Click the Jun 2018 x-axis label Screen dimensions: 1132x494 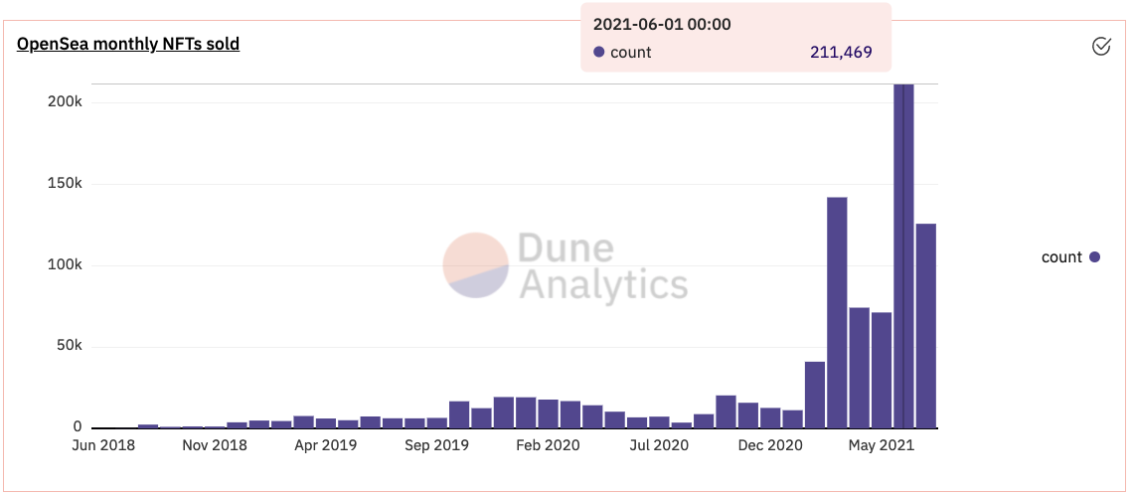104,445
